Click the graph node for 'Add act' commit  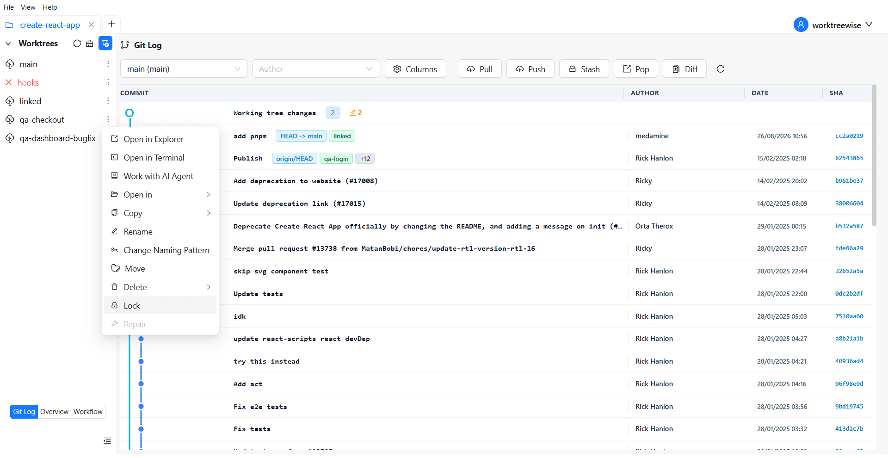[x=141, y=384]
